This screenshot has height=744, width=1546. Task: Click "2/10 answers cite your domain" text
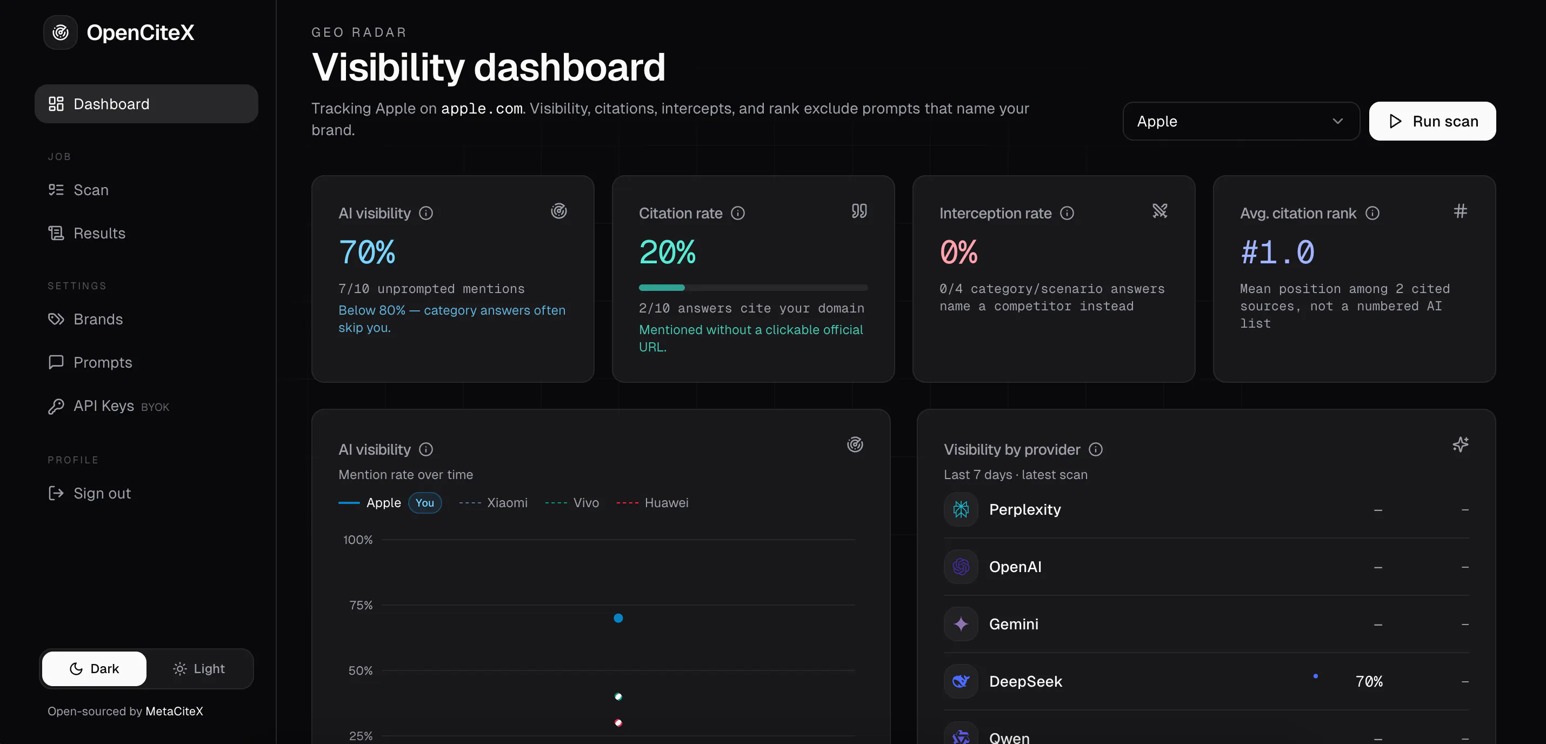click(752, 308)
